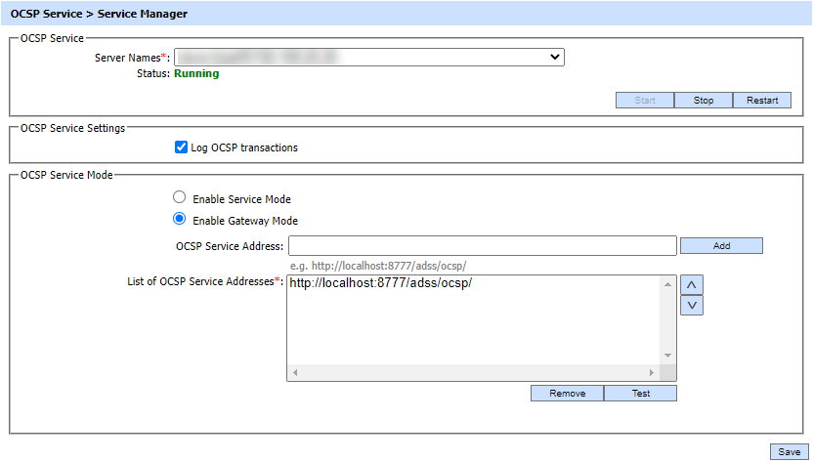813x462 pixels.
Task: Click the address list's scroll-down arrow
Action: click(x=668, y=357)
